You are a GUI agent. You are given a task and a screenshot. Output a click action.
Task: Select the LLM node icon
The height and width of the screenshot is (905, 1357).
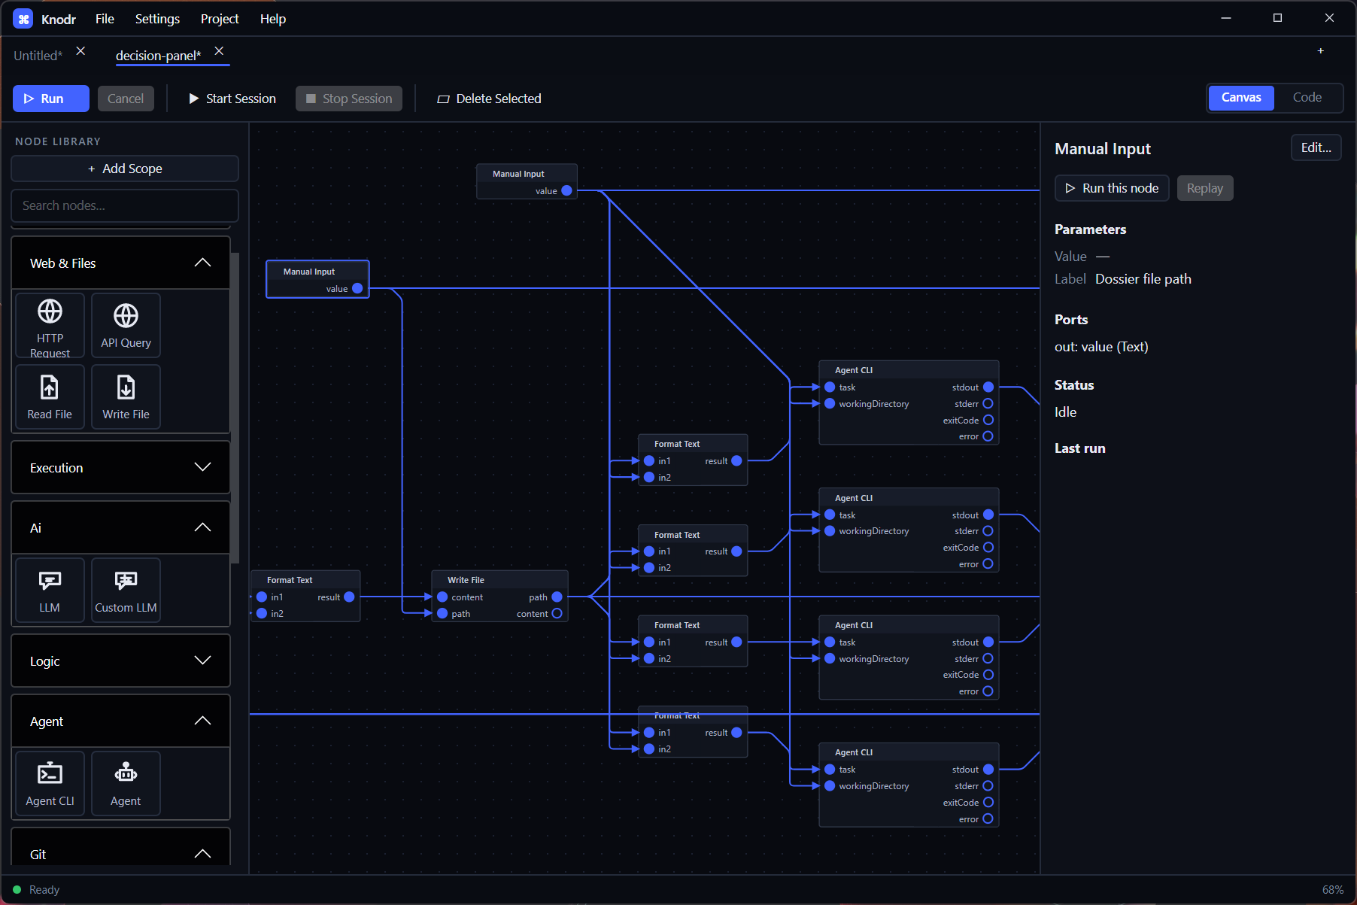pos(50,580)
